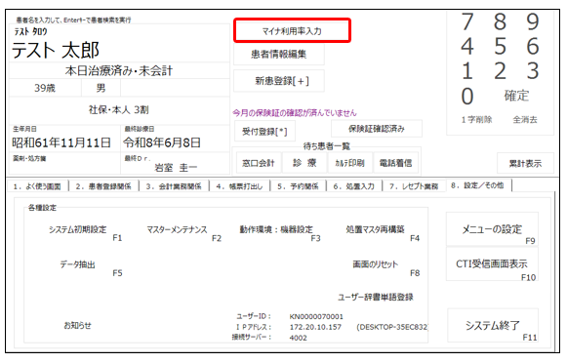Click birth date 昭和61年11月11日
Screen dimensions: 567x363
[x=61, y=142]
